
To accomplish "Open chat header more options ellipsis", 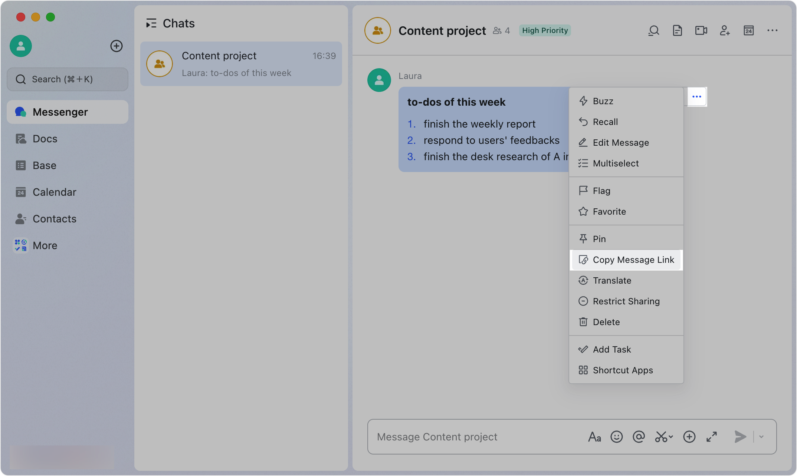I will (x=772, y=30).
